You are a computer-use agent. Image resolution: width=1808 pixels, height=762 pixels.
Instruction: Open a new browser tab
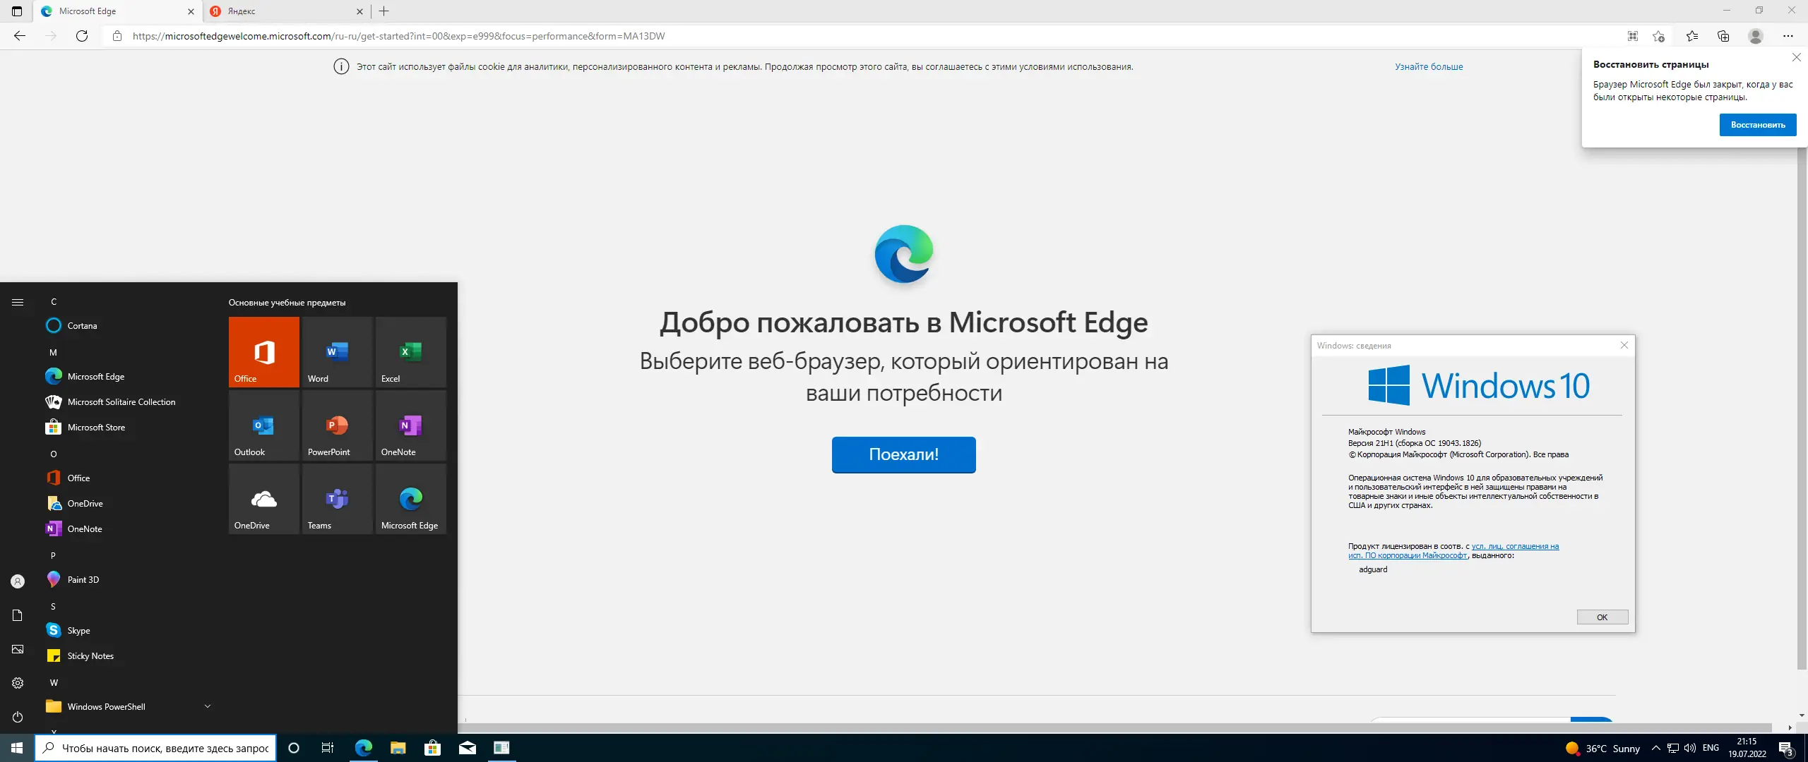tap(384, 11)
